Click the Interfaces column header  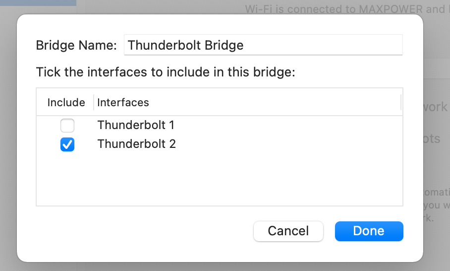(123, 102)
